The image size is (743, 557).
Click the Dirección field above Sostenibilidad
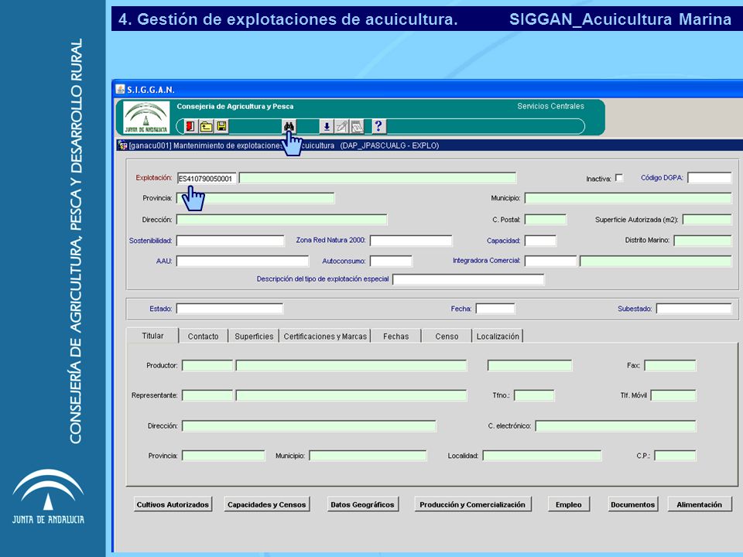point(282,219)
